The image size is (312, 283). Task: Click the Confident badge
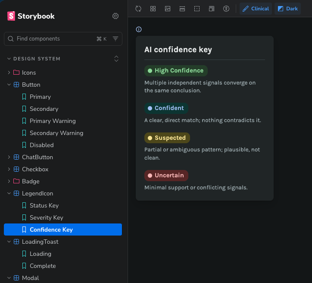[166, 108]
